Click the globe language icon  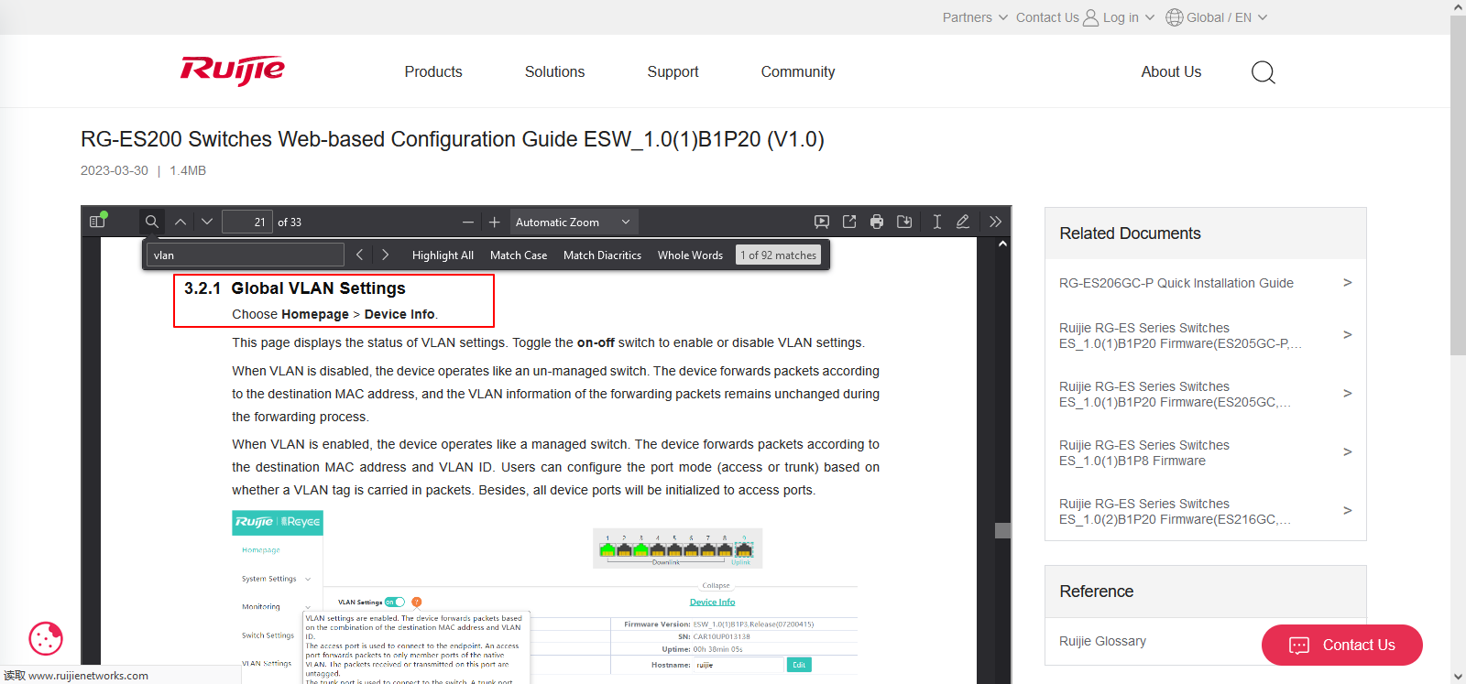click(1174, 17)
